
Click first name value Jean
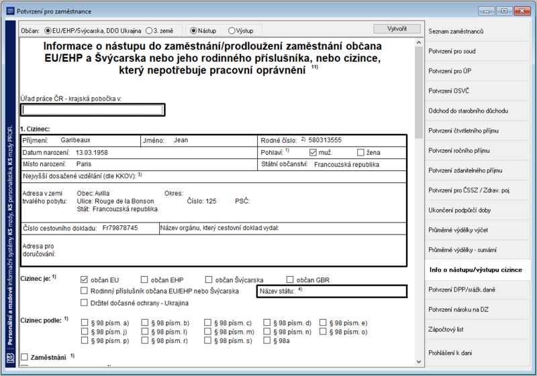tap(181, 140)
